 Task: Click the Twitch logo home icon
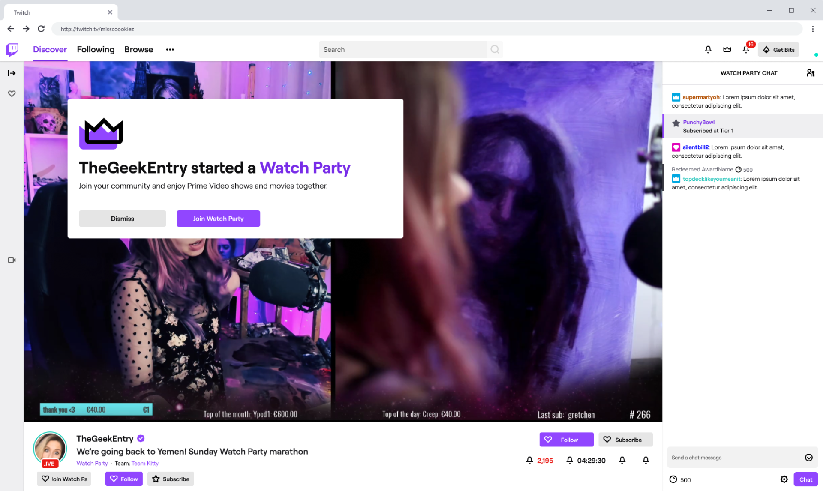(x=12, y=50)
